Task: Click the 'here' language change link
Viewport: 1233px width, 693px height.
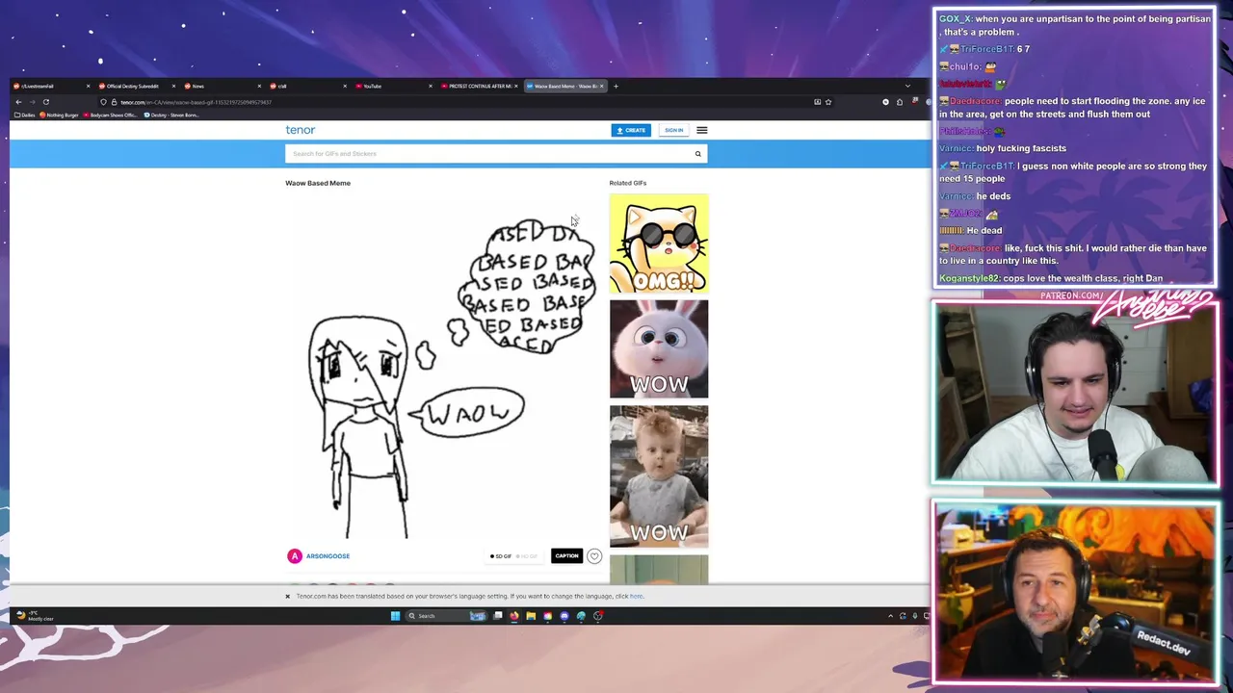Action: 636,597
